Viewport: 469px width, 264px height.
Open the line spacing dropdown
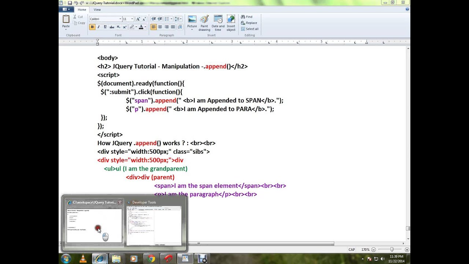(178, 19)
